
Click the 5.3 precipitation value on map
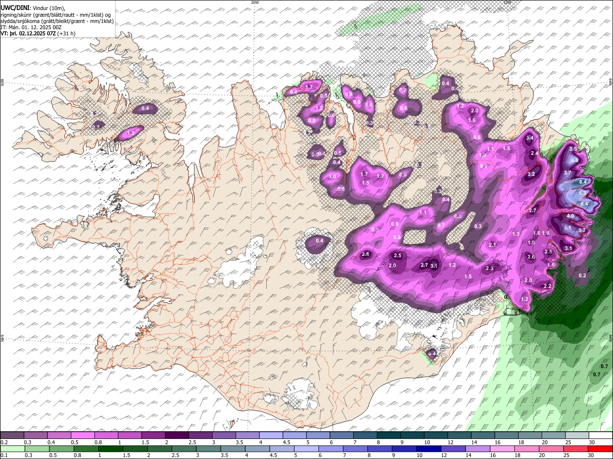pyautogui.click(x=582, y=193)
